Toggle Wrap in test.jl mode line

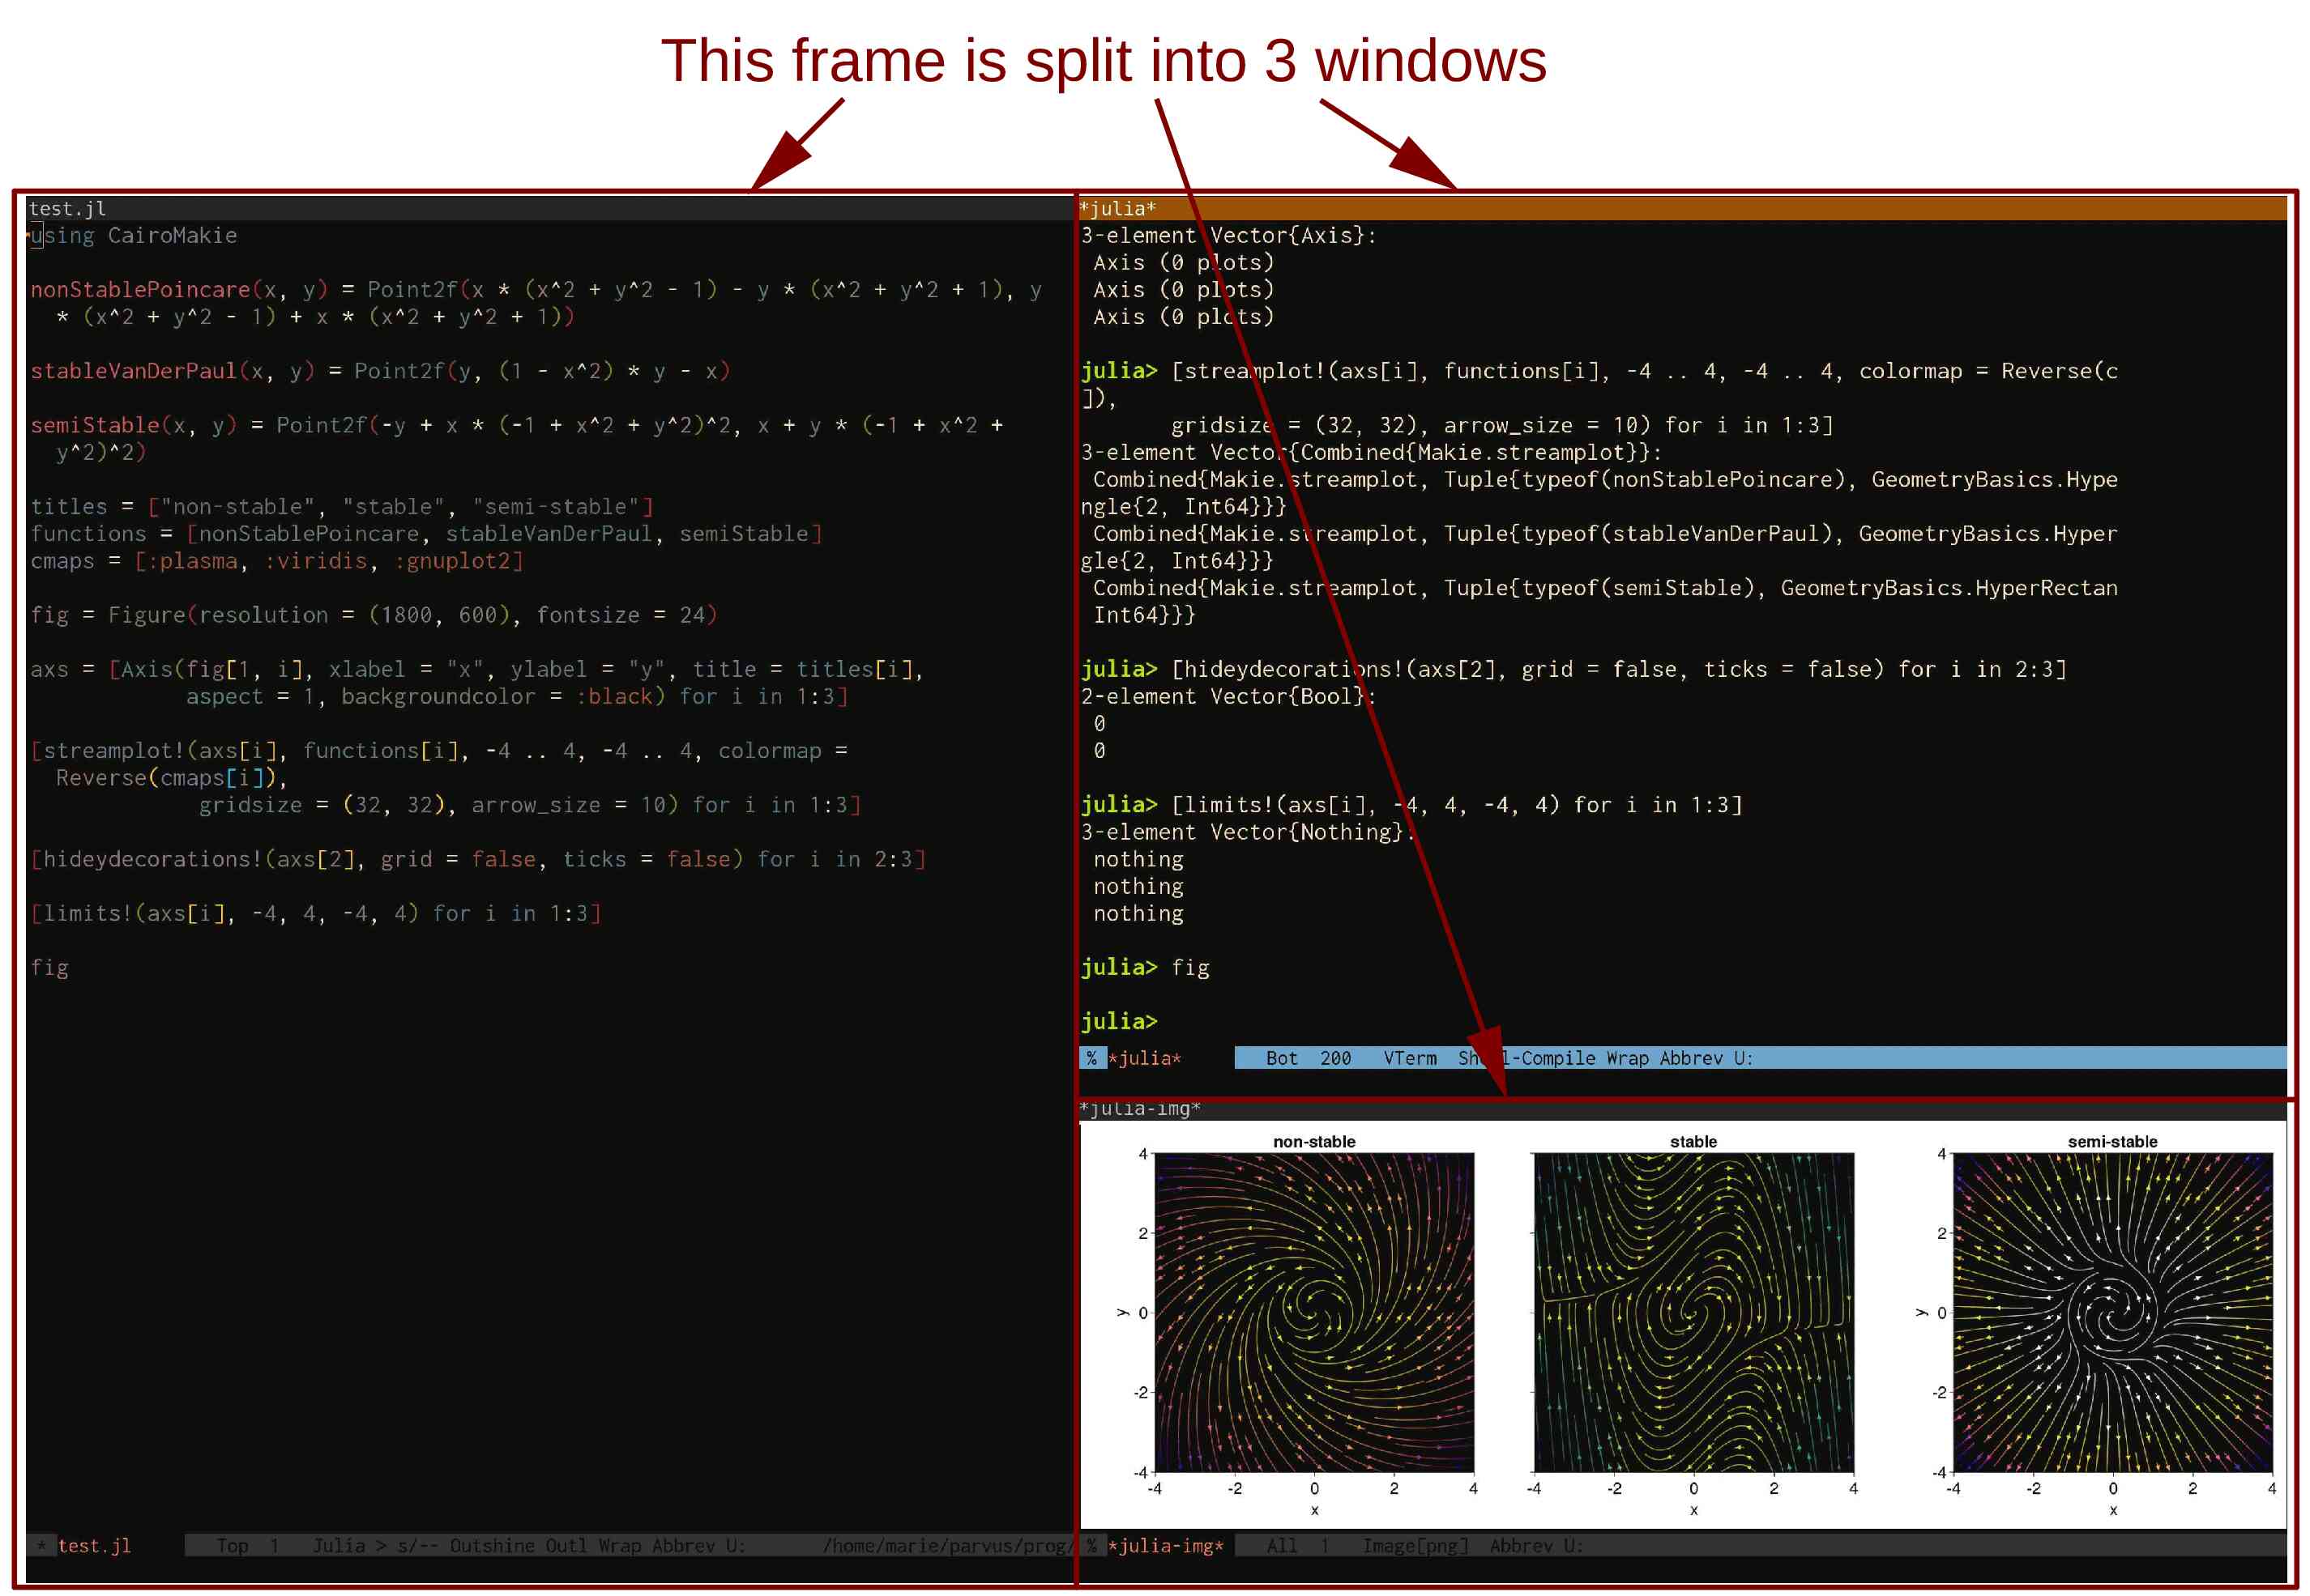click(619, 1545)
